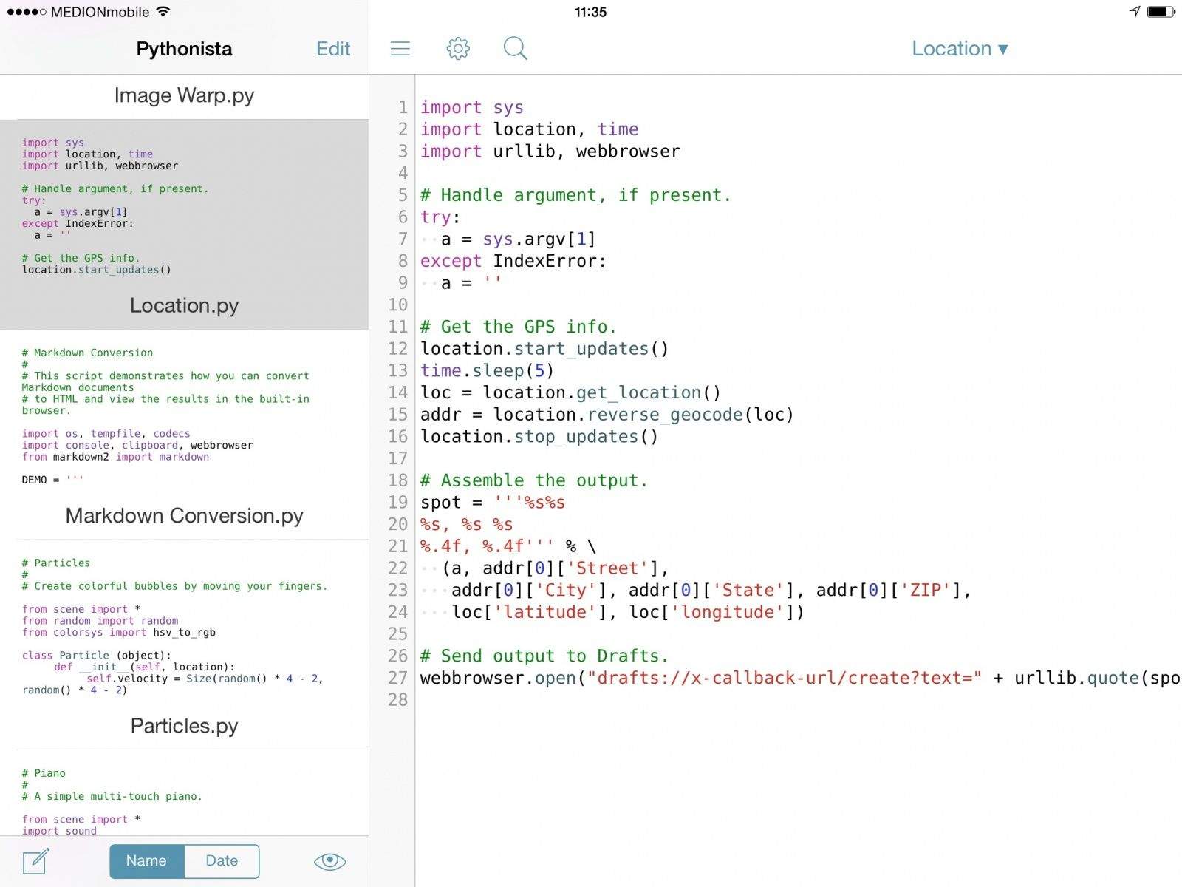
Task: Open the settings gear icon
Action: pyautogui.click(x=458, y=48)
